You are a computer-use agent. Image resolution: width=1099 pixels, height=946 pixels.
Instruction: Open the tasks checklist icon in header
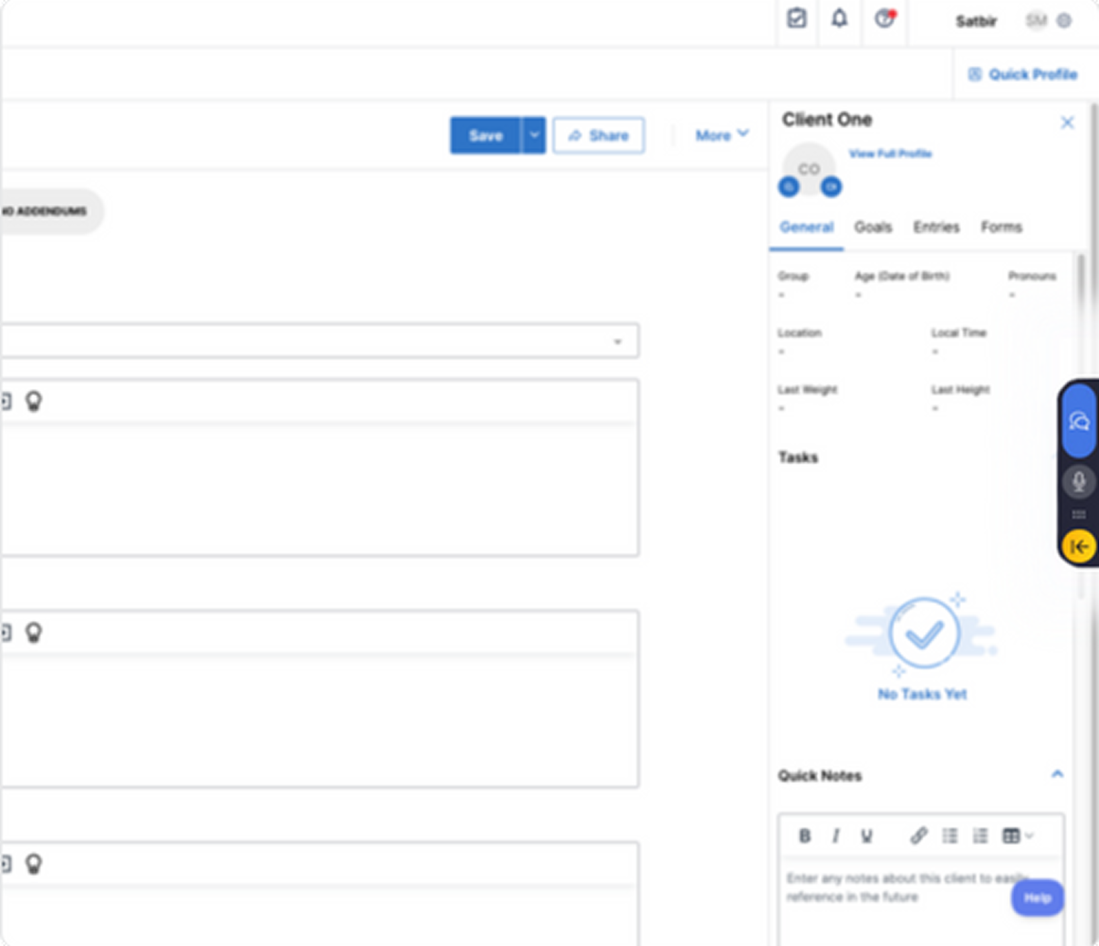[x=796, y=19]
